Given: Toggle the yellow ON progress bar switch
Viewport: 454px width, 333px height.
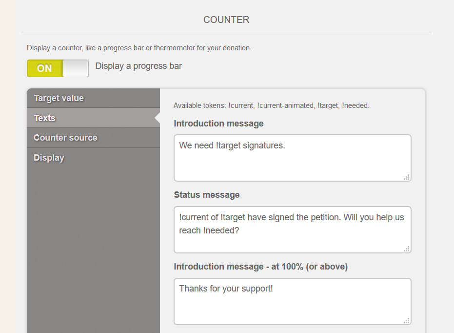Looking at the screenshot, I should pos(58,68).
